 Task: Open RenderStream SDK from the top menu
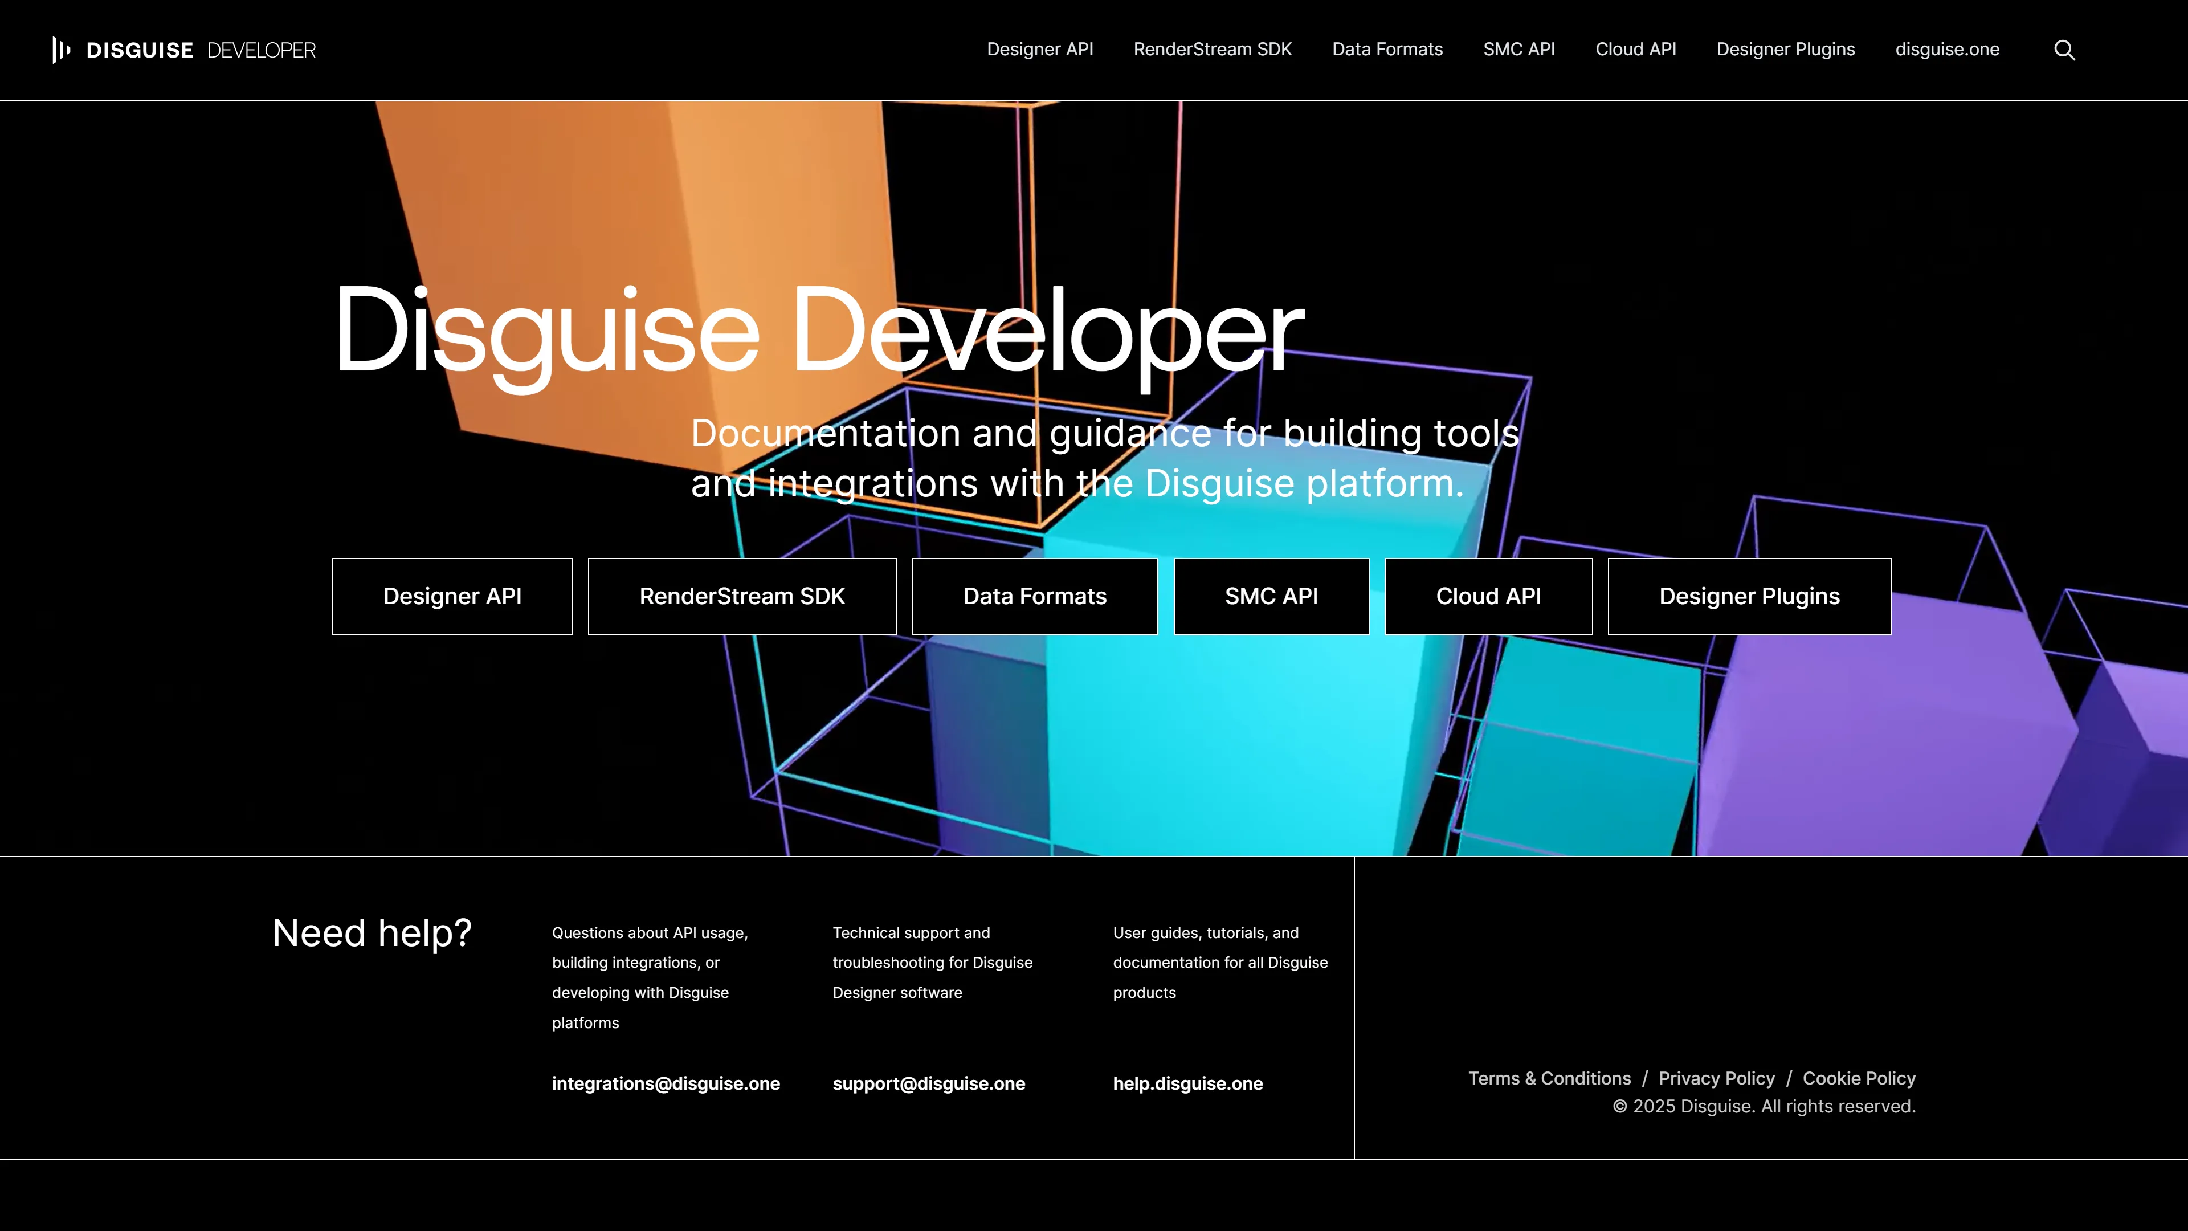(1212, 49)
